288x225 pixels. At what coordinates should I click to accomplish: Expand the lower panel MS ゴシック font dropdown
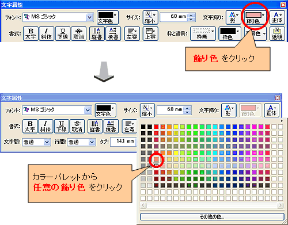pos(88,110)
